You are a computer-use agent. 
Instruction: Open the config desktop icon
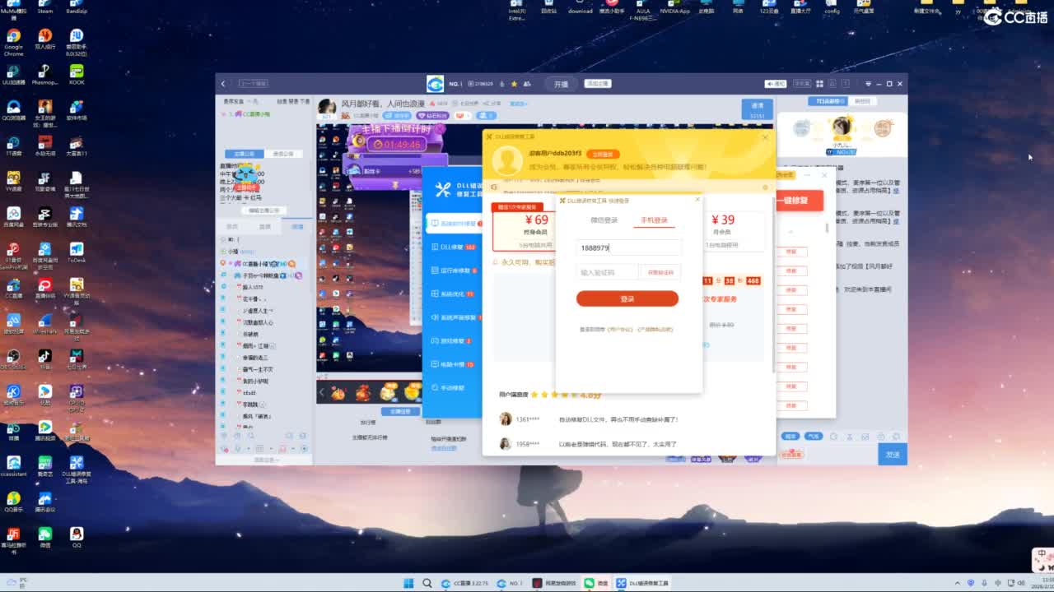click(832, 7)
